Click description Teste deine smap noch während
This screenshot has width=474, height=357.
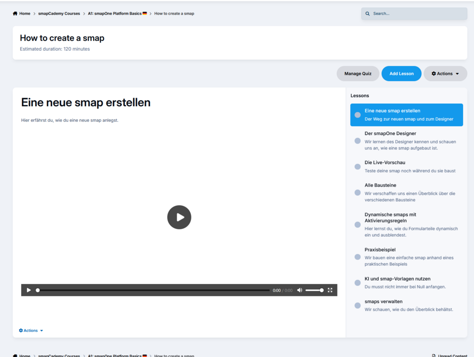[x=410, y=171]
